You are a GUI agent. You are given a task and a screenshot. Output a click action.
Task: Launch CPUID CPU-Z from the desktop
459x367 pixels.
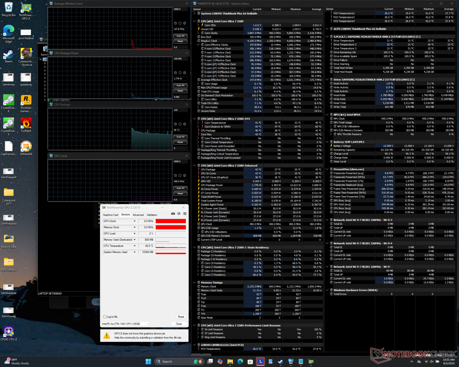click(9, 333)
